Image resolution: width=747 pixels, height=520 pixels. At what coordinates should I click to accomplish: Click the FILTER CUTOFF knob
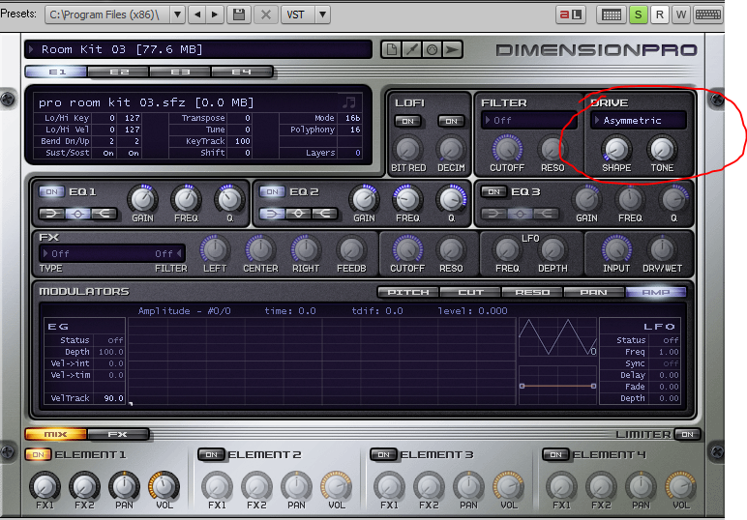pos(507,149)
